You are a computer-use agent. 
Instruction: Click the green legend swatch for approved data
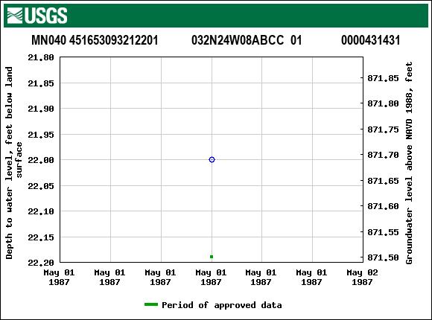pos(151,304)
